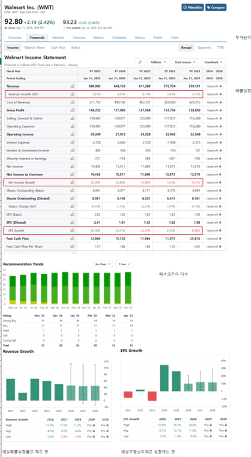Open the Chart tab
Screen dimensions: 251x457
pyautogui.click(x=175, y=38)
